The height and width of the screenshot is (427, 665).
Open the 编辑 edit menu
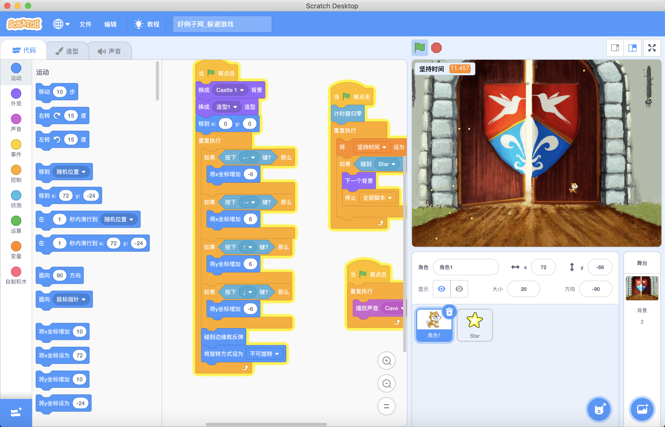point(110,24)
